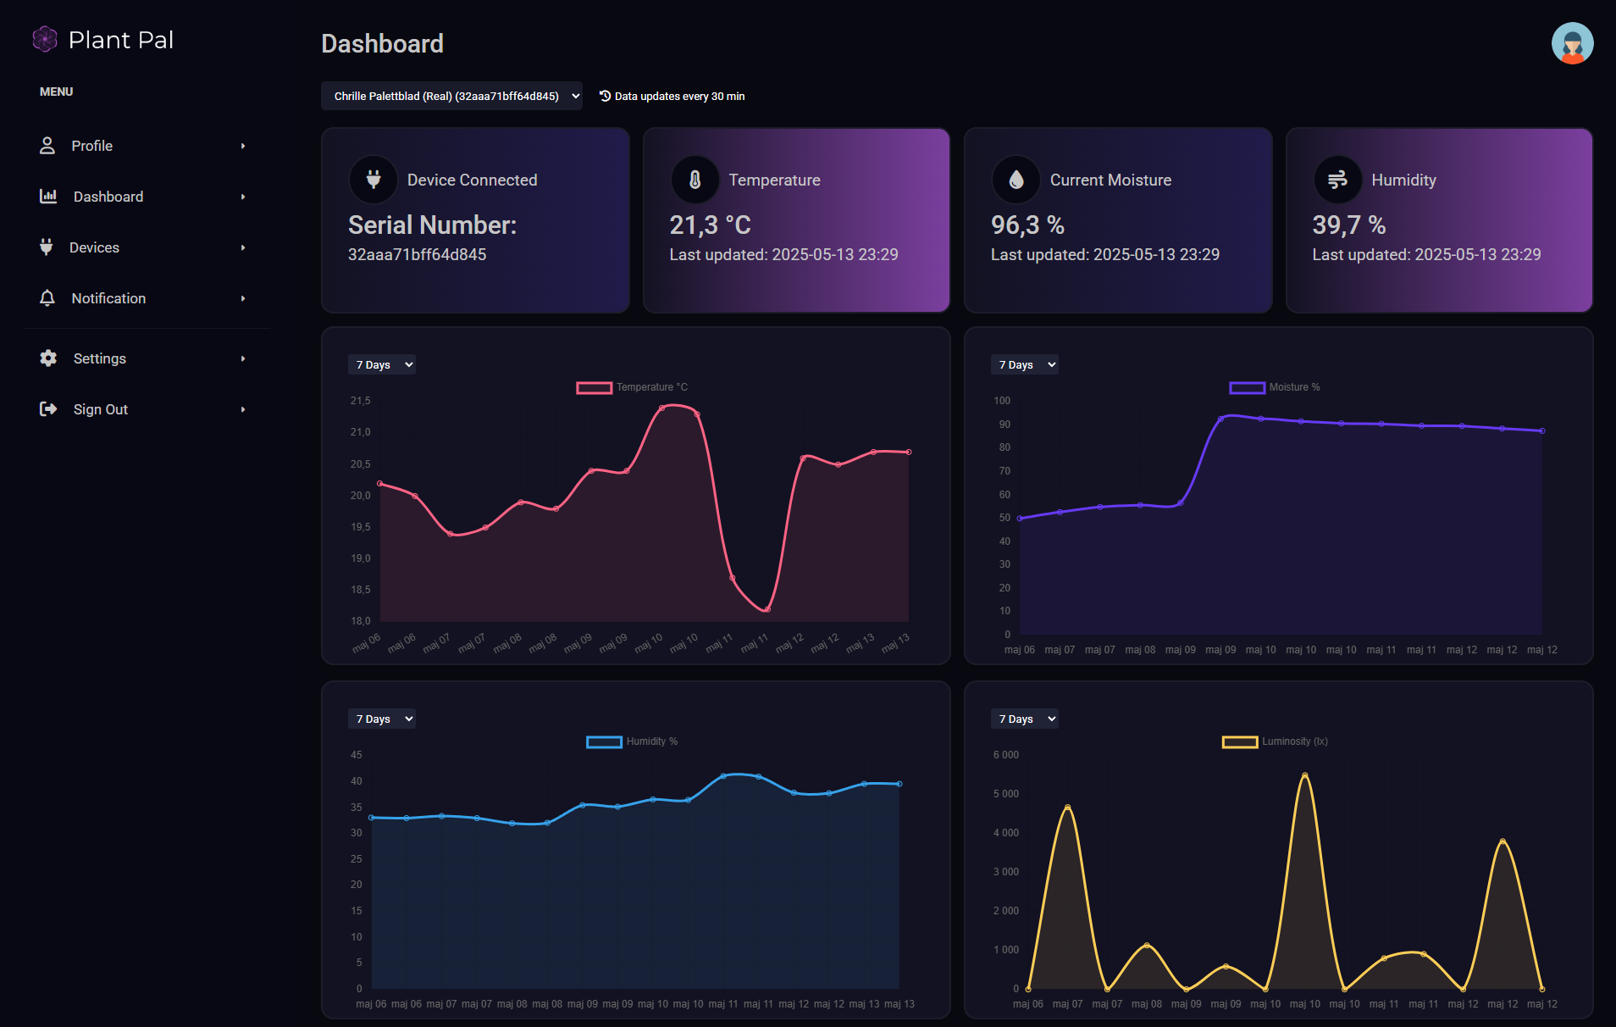Click Sign Out in the sidebar
Viewport: 1616px width, 1027px height.
tap(100, 409)
